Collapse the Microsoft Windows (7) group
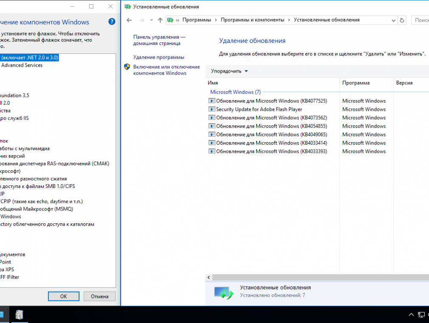429x323 pixels. click(x=235, y=92)
